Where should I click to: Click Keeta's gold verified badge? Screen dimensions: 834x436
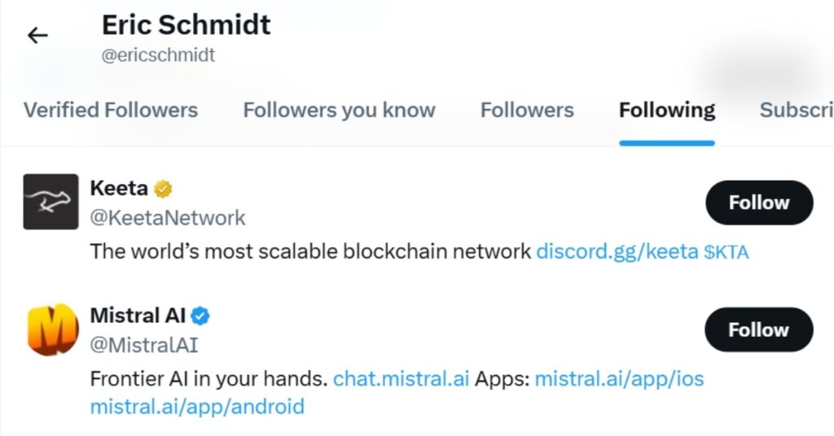click(163, 189)
